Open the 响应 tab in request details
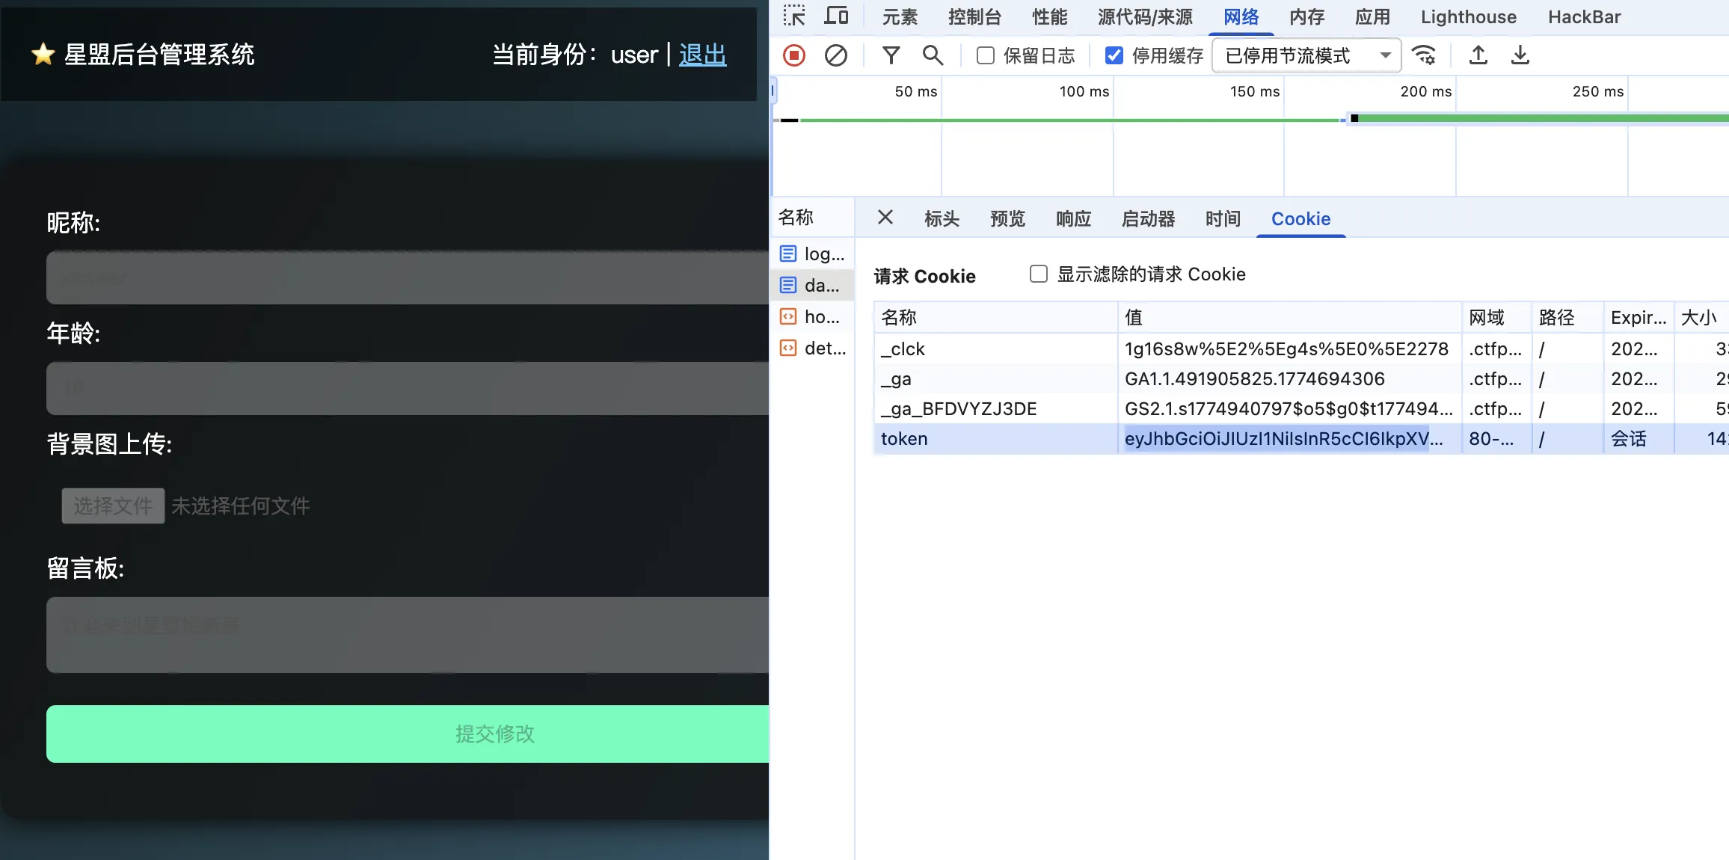Image resolution: width=1729 pixels, height=860 pixels. [x=1073, y=219]
